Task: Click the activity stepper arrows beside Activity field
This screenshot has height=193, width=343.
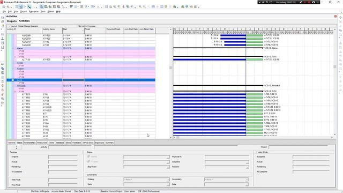Action: tap(17, 147)
